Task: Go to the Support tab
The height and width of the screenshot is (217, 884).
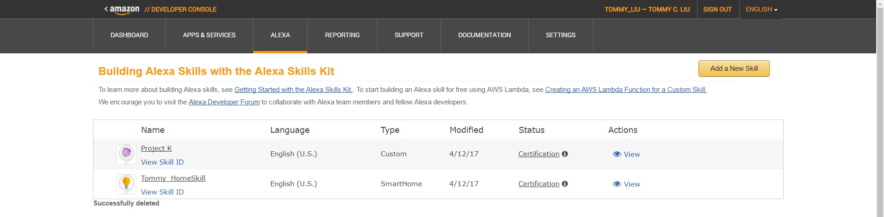Action: [409, 35]
